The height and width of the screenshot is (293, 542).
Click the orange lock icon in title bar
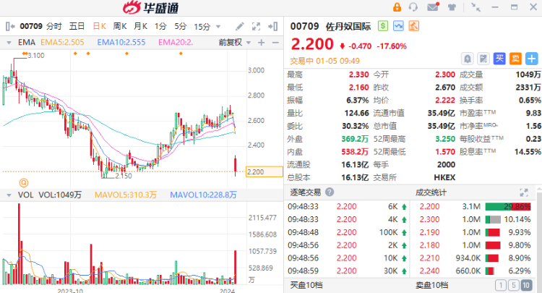point(397,7)
